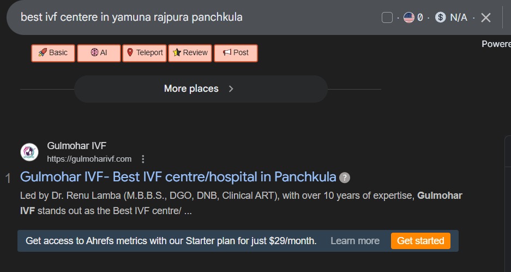The width and height of the screenshot is (511, 272).
Task: Open the Gulmohar IVF- Best IVF centre link
Action: coord(178,177)
